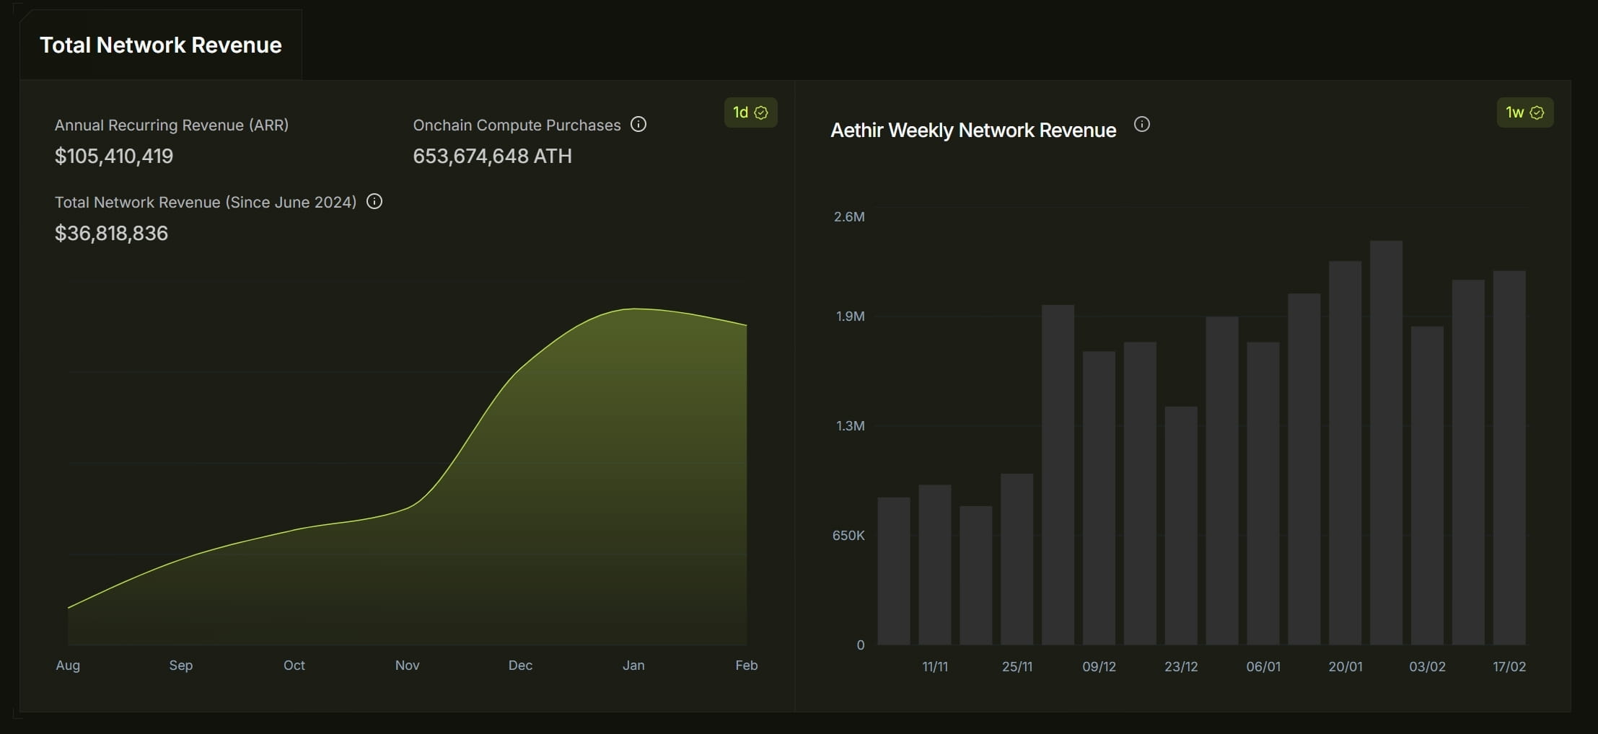Select the first bar in the weekly revenue chart

click(894, 571)
